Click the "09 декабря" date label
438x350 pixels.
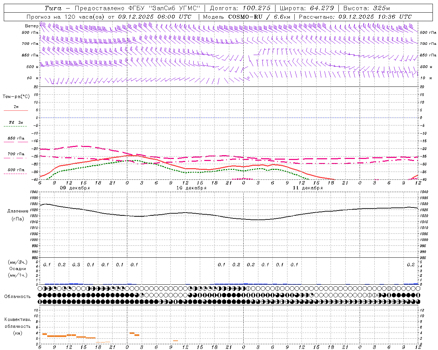tap(75, 188)
